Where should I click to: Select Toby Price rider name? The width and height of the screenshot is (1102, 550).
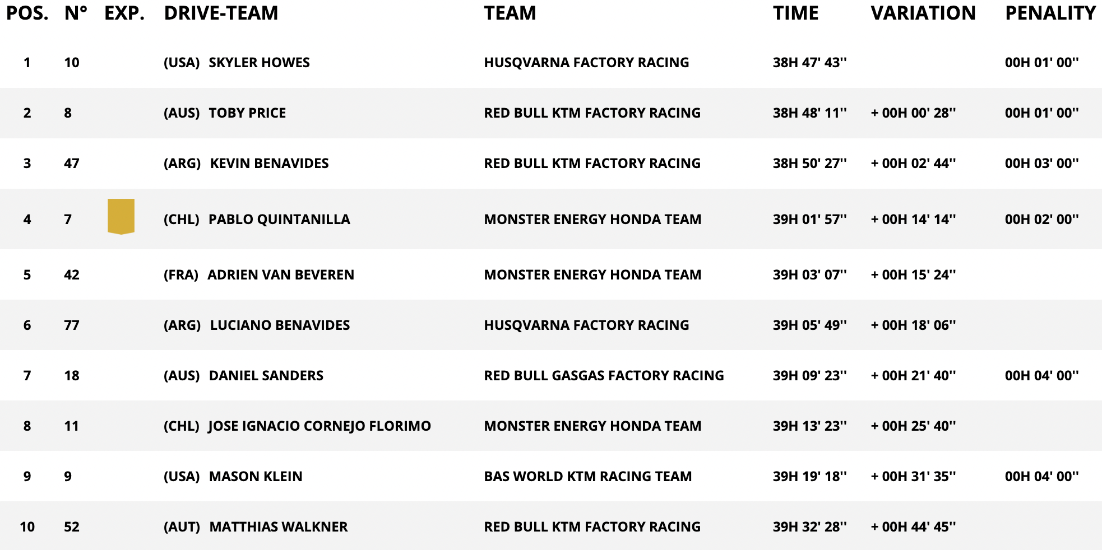[247, 113]
